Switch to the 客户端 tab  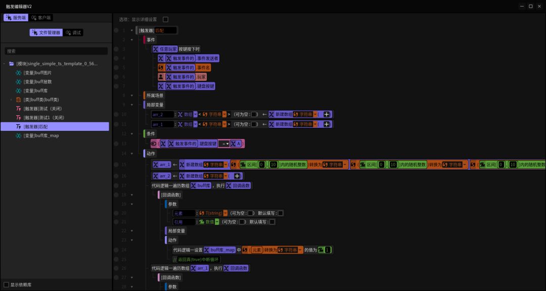pyautogui.click(x=41, y=18)
